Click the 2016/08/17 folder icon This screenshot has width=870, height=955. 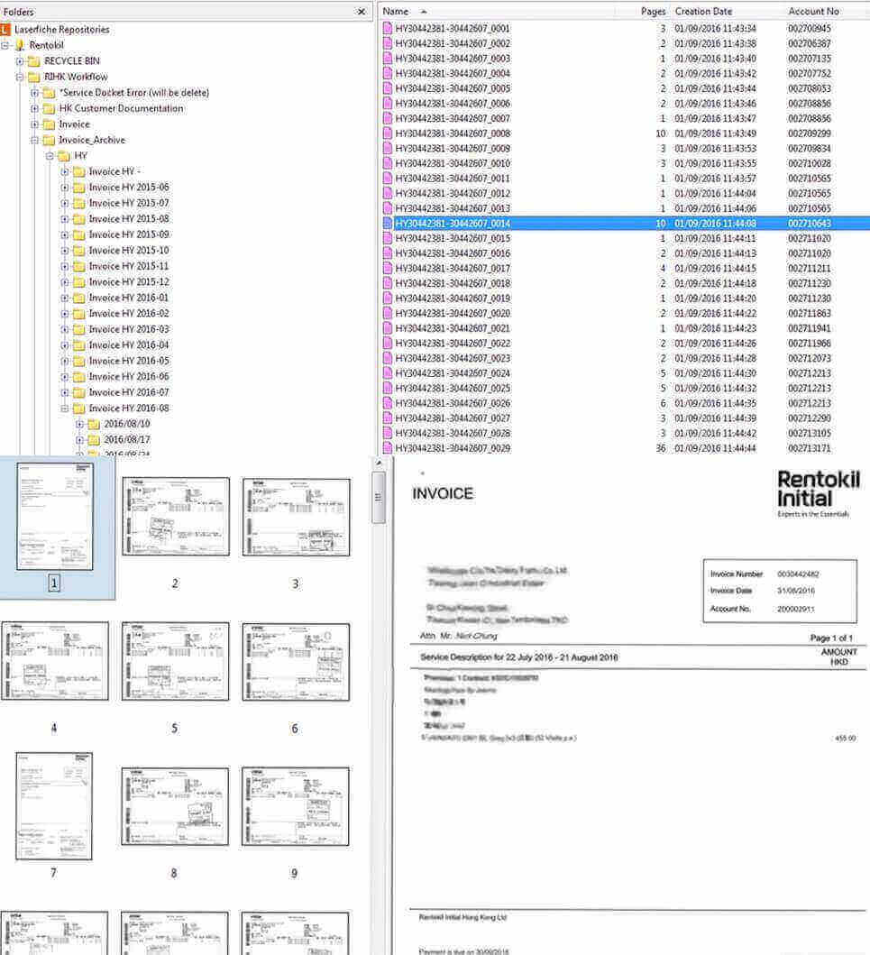tap(94, 440)
